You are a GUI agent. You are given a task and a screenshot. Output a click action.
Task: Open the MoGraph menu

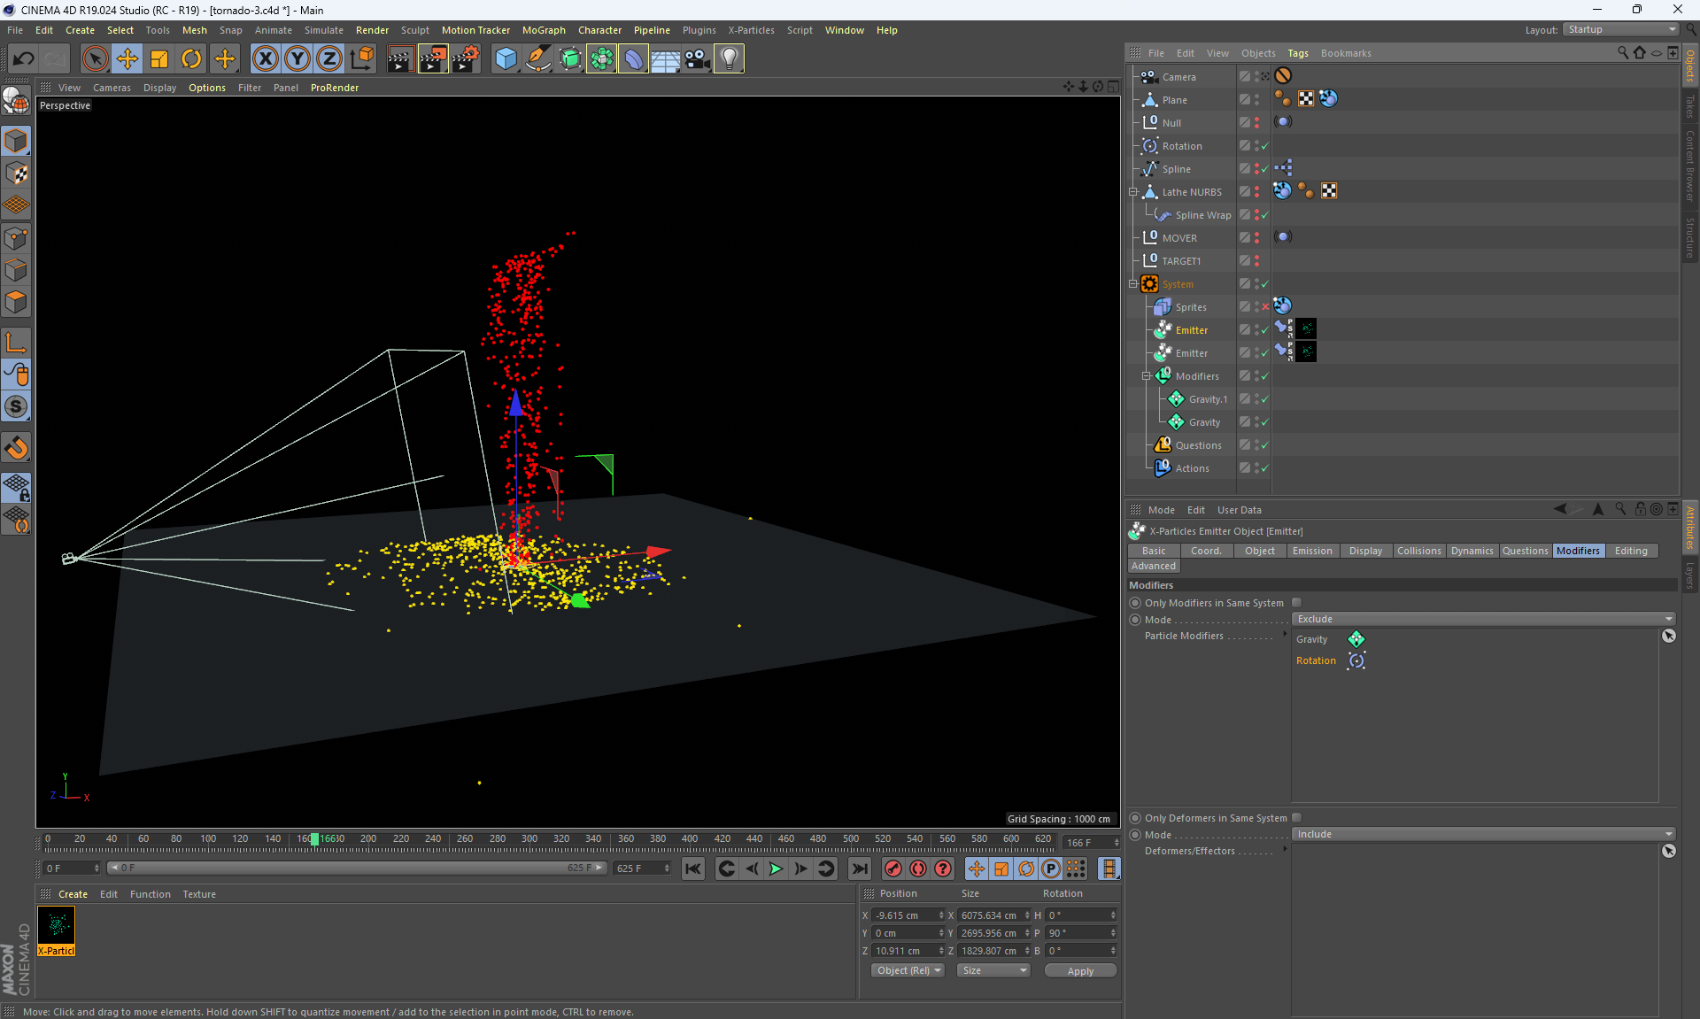pyautogui.click(x=543, y=30)
